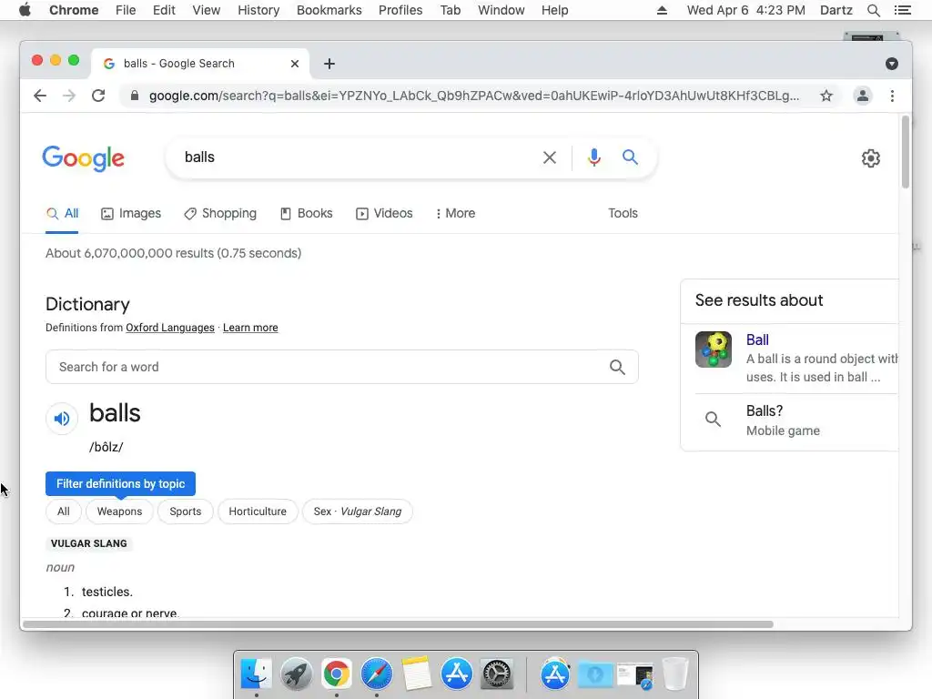Screen dimensions: 932x699
Task: Click Filter definitions by topic
Action: [121, 484]
